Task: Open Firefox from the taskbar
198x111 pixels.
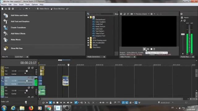Action: [x=31, y=108]
